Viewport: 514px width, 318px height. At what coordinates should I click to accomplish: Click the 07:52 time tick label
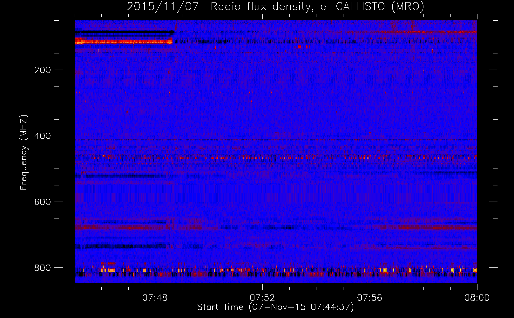tap(262, 298)
